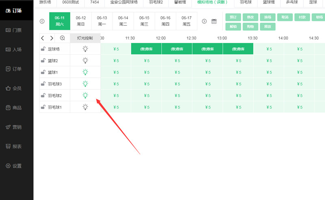Advance to the next week of dates

coord(204,21)
